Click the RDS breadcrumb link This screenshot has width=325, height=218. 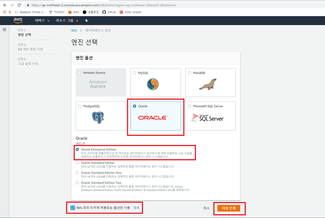[x=74, y=31]
